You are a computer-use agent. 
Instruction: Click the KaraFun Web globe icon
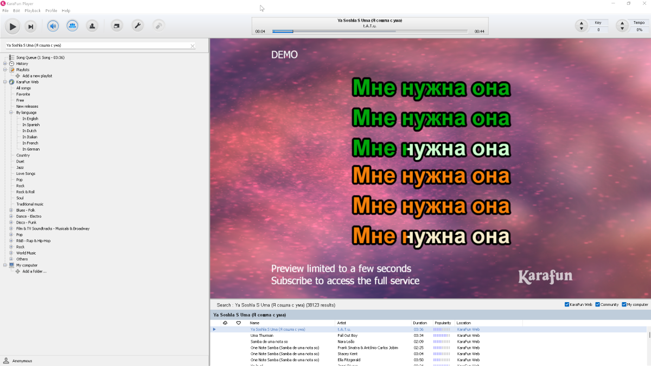[11, 82]
